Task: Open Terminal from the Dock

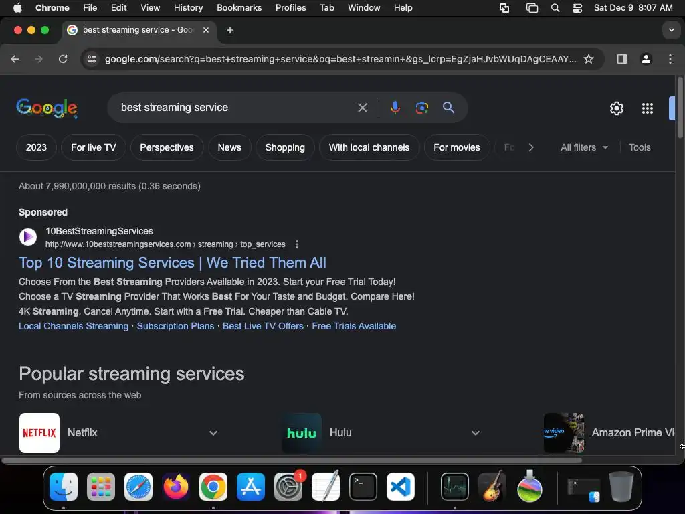Action: tap(363, 487)
